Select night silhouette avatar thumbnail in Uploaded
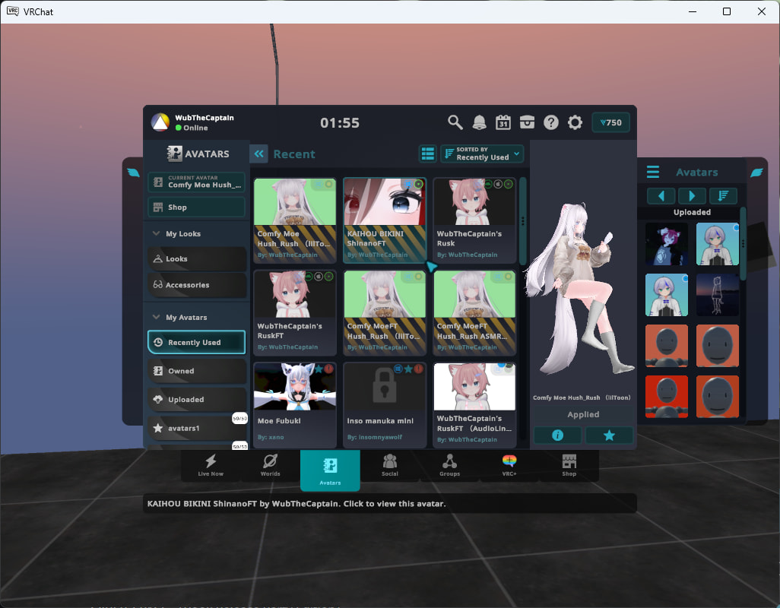This screenshot has width=780, height=608. pos(718,295)
